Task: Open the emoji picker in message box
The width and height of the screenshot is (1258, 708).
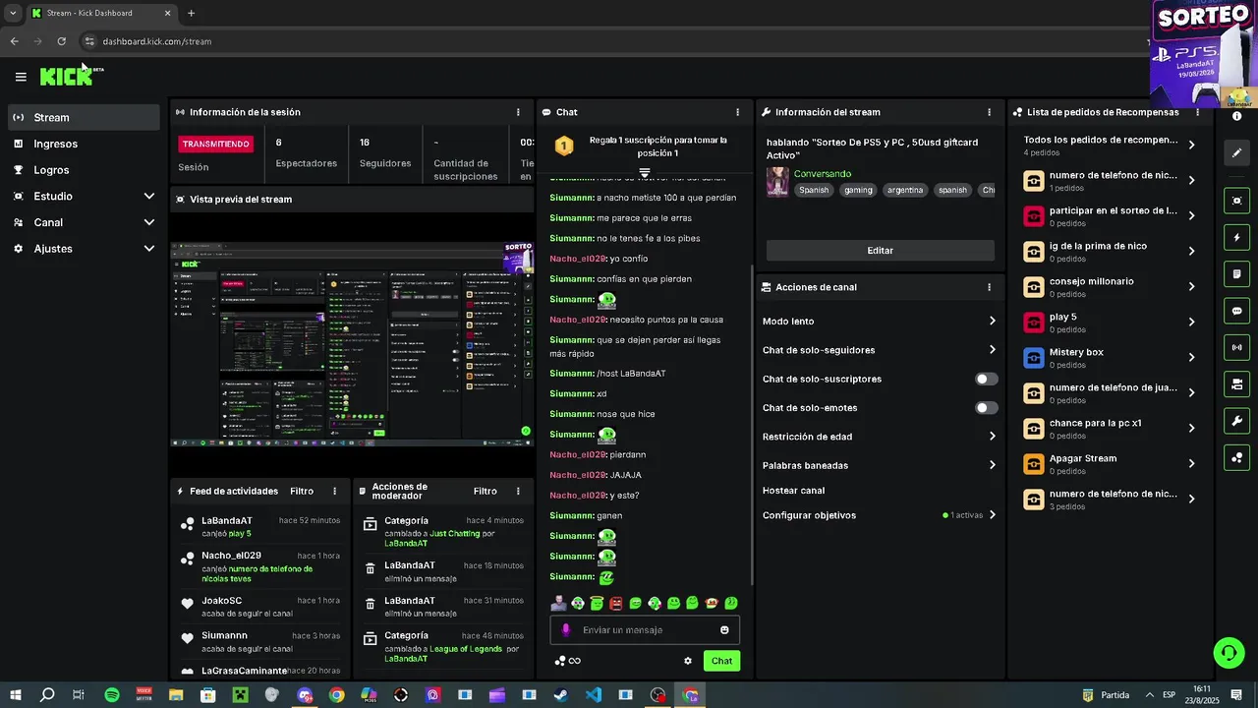Action: click(724, 630)
